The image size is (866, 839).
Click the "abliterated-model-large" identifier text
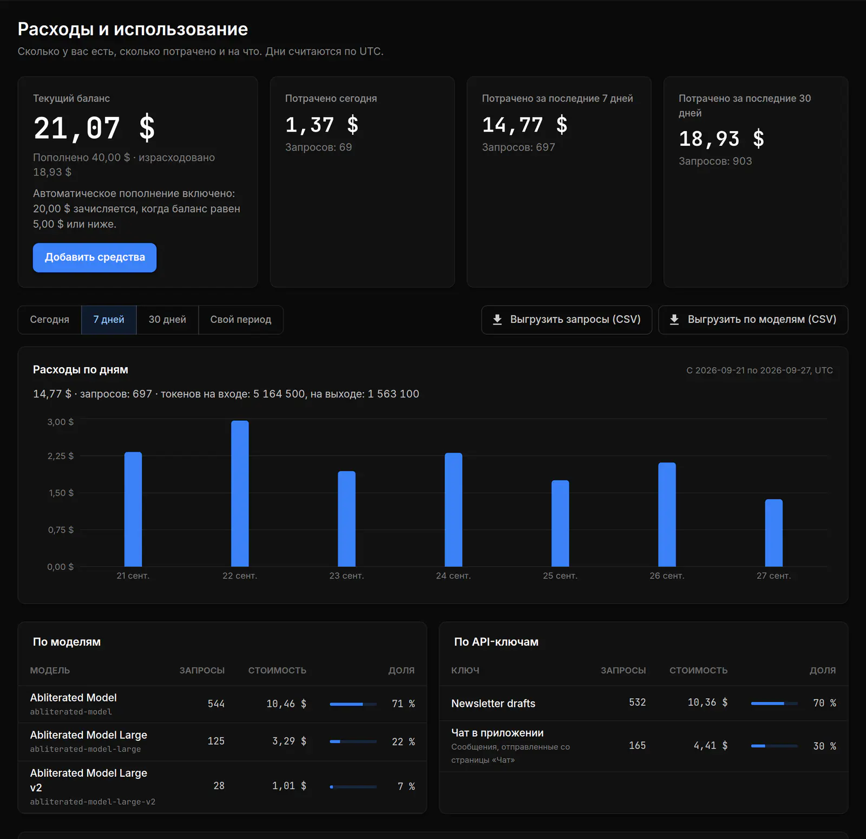click(x=86, y=749)
